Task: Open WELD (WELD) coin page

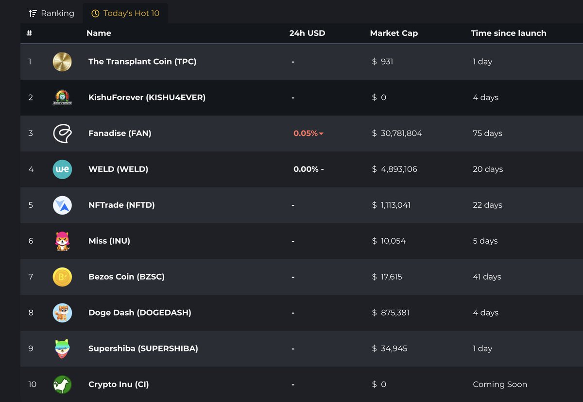Action: 118,169
